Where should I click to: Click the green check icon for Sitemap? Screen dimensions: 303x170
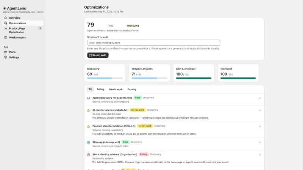(88, 142)
